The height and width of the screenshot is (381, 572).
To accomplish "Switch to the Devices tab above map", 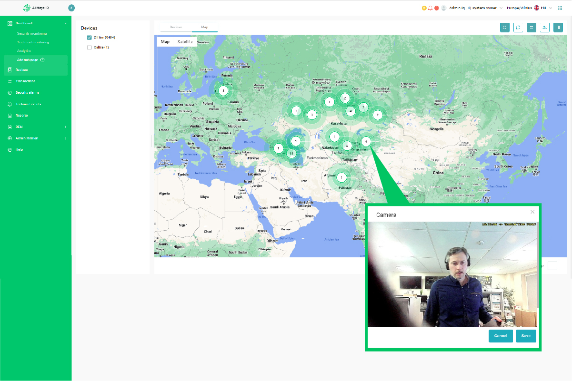I will 176,28.
